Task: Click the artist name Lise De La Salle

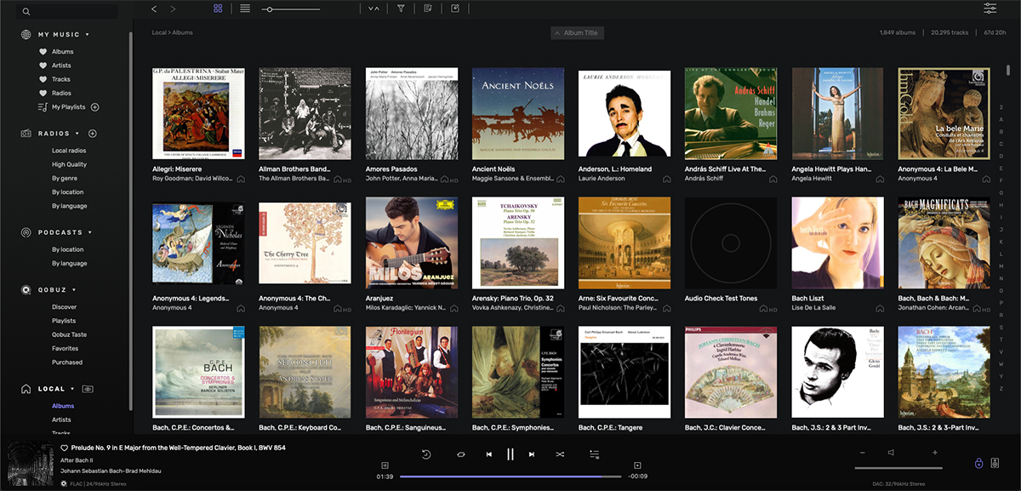Action: coord(814,308)
